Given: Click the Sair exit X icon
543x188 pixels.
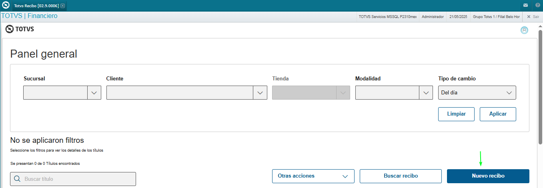Looking at the screenshot, I should click(x=529, y=17).
